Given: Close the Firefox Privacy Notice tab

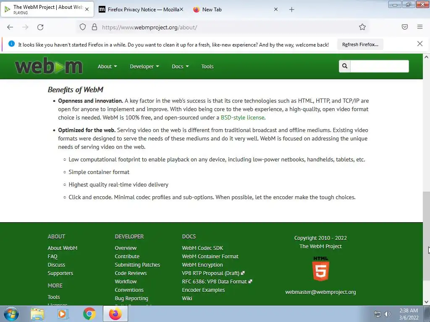Looking at the screenshot, I should coord(181,9).
